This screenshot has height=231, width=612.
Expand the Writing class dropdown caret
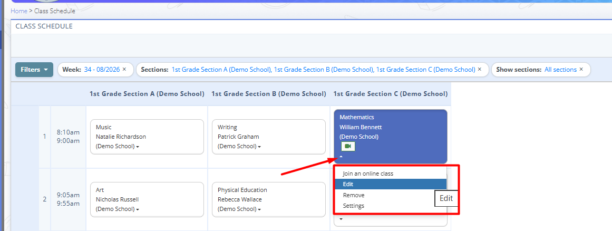tap(259, 147)
